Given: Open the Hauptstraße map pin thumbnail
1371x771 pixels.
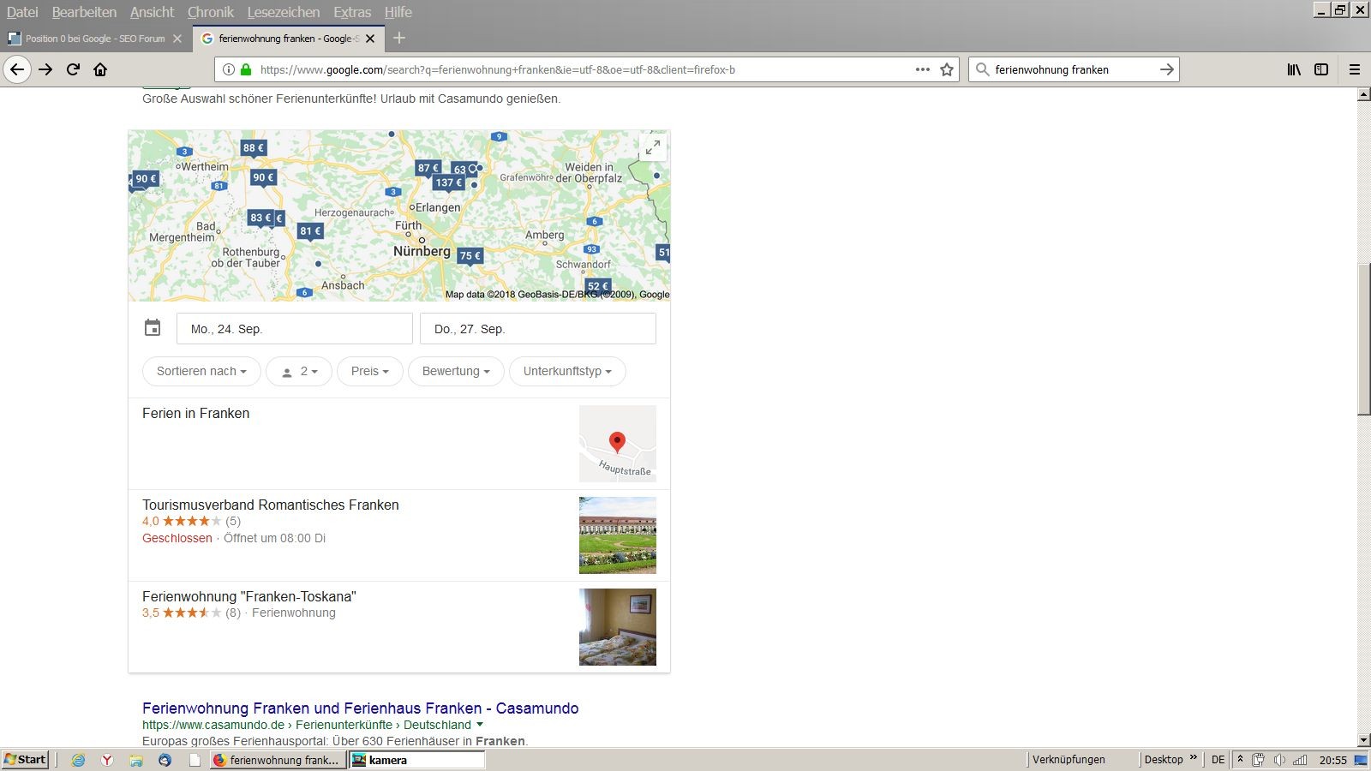Looking at the screenshot, I should pyautogui.click(x=617, y=444).
